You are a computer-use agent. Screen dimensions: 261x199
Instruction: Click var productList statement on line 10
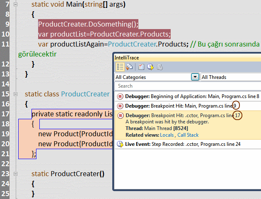104,34
